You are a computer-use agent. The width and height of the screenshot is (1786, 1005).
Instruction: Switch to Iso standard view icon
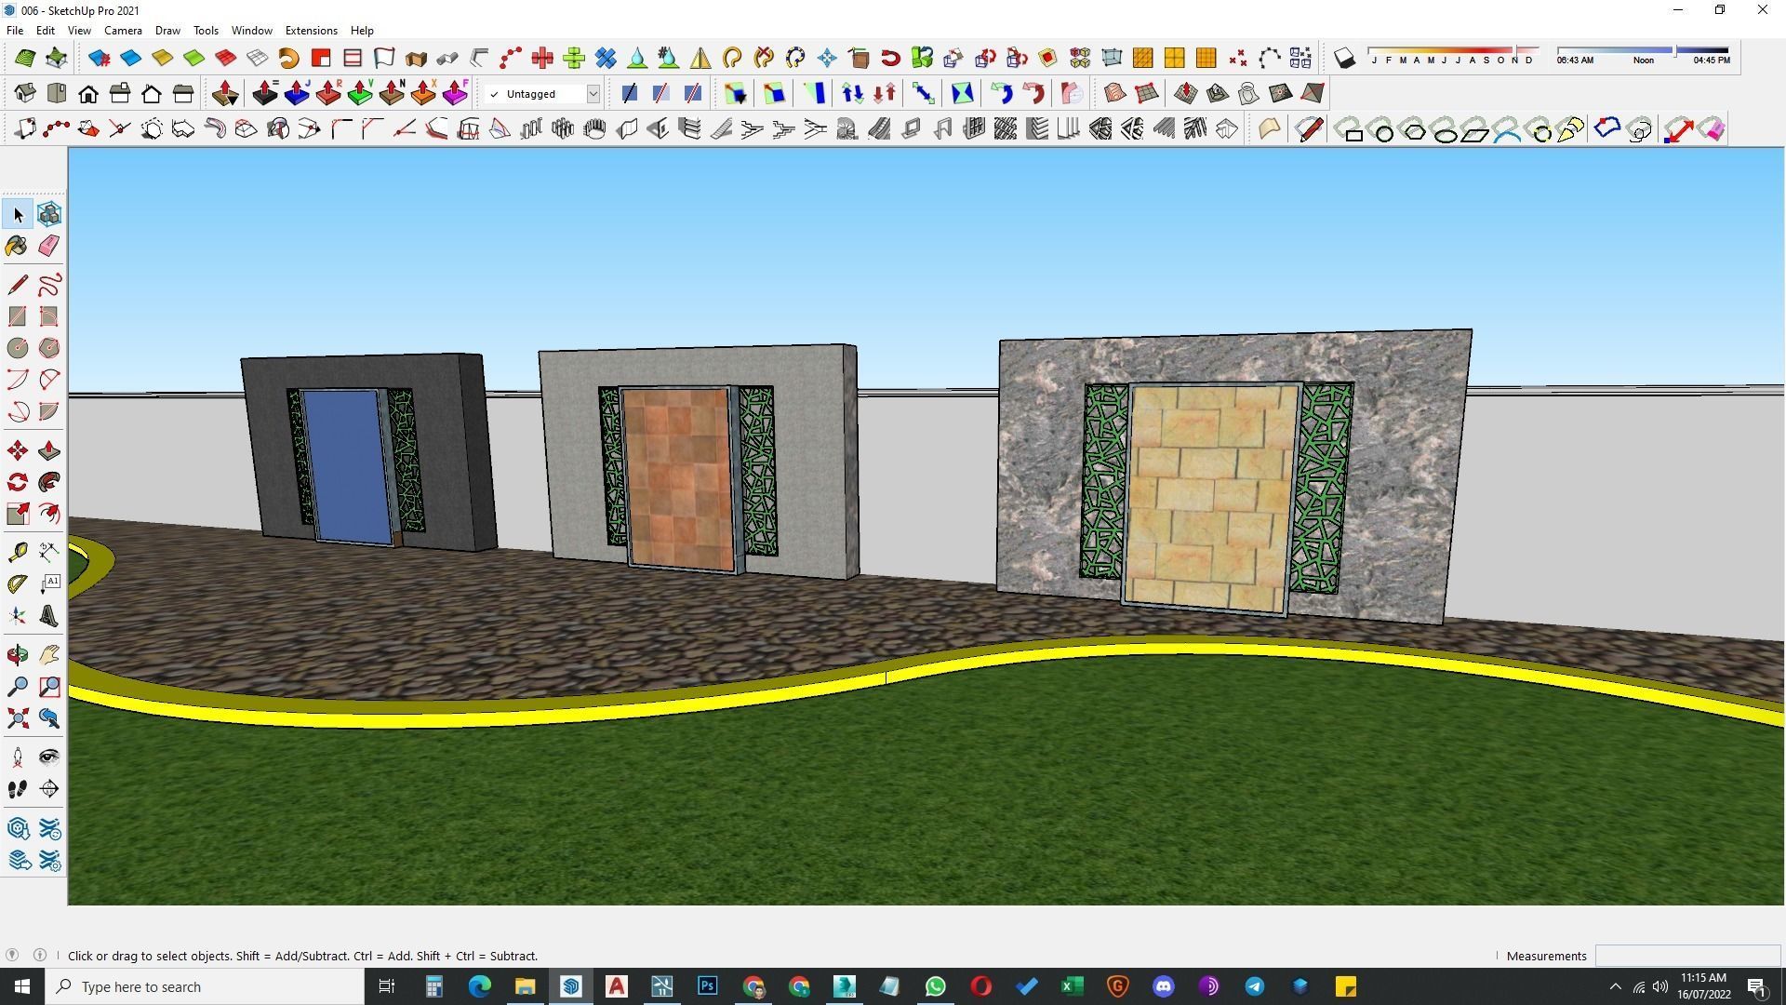tap(25, 94)
